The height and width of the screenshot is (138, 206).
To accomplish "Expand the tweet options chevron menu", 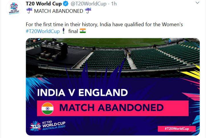I will pos(197,3).
